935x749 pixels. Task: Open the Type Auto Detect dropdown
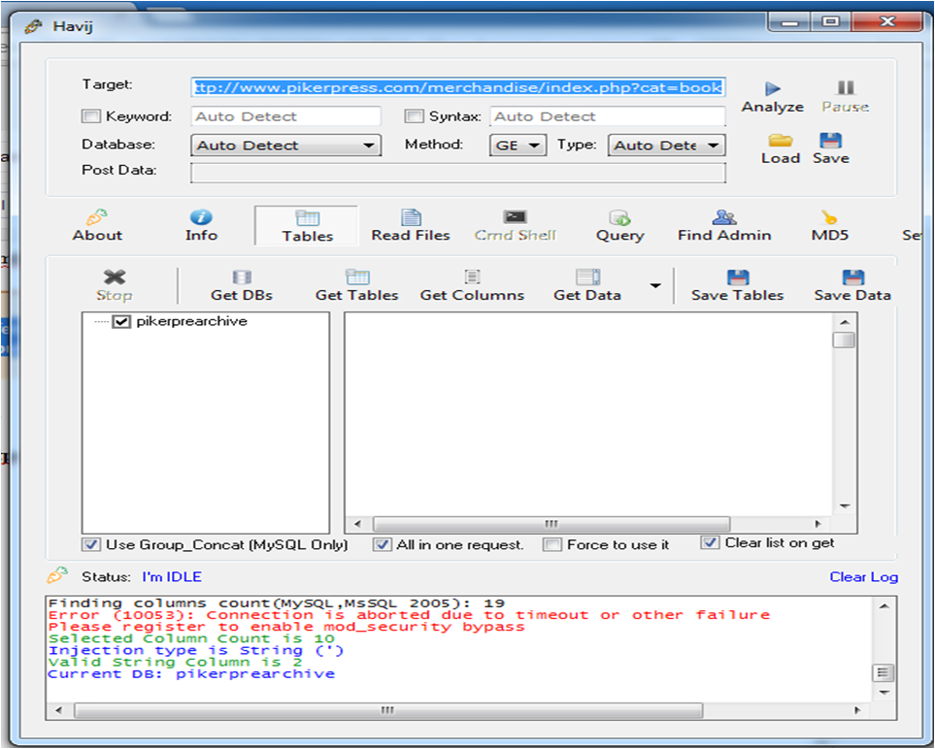tap(667, 146)
